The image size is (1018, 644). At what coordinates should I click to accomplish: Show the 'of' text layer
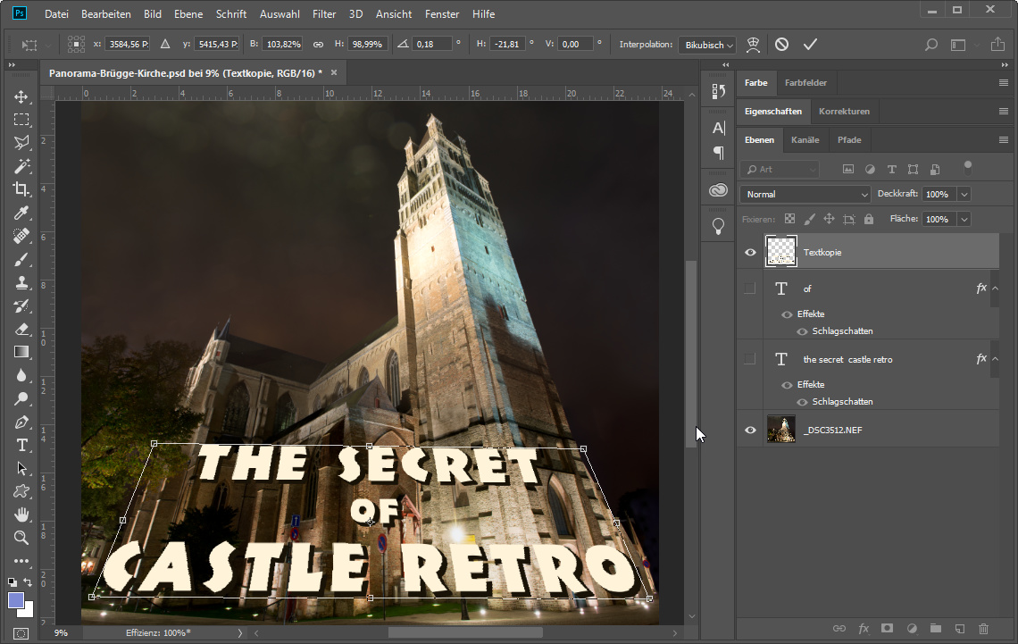pyautogui.click(x=750, y=289)
